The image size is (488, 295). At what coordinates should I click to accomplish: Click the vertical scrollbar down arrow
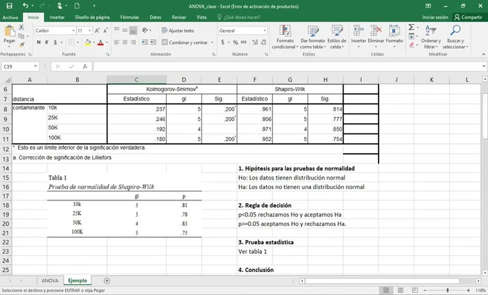(x=485, y=273)
